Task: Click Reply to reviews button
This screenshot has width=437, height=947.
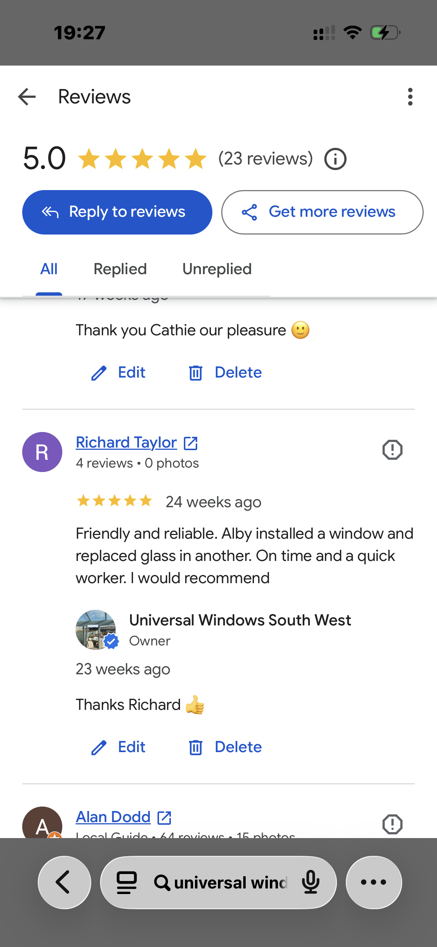Action: (117, 212)
